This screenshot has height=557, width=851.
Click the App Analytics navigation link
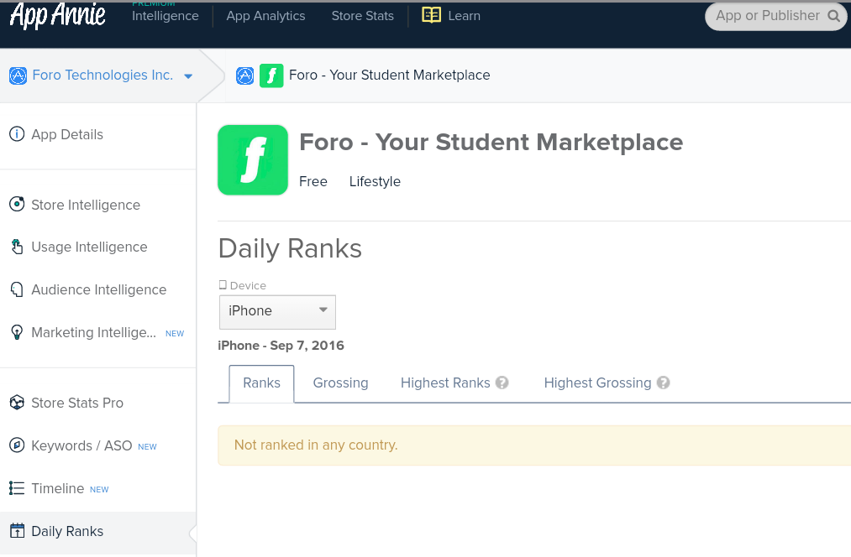coord(265,16)
